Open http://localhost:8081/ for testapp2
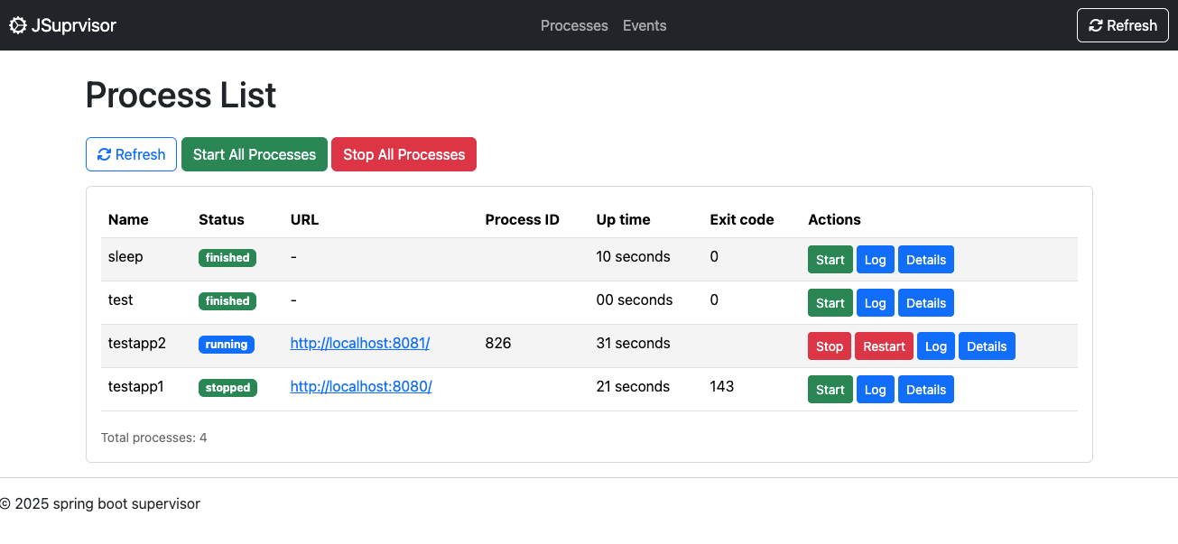The image size is (1178, 544). (x=359, y=343)
